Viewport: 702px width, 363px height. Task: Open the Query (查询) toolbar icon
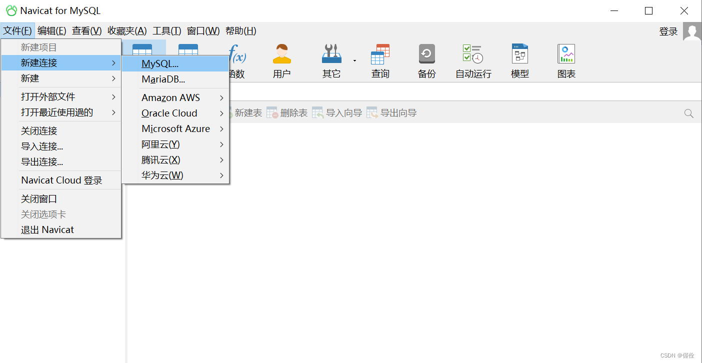coord(380,61)
